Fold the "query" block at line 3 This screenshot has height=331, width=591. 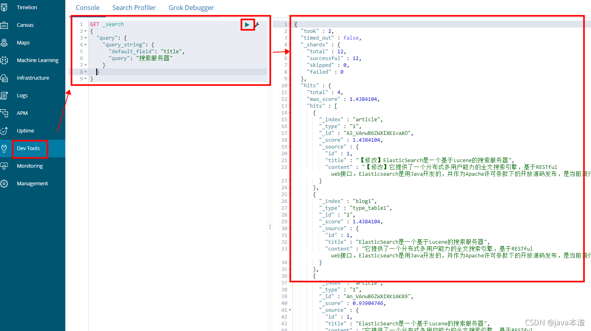pyautogui.click(x=86, y=38)
